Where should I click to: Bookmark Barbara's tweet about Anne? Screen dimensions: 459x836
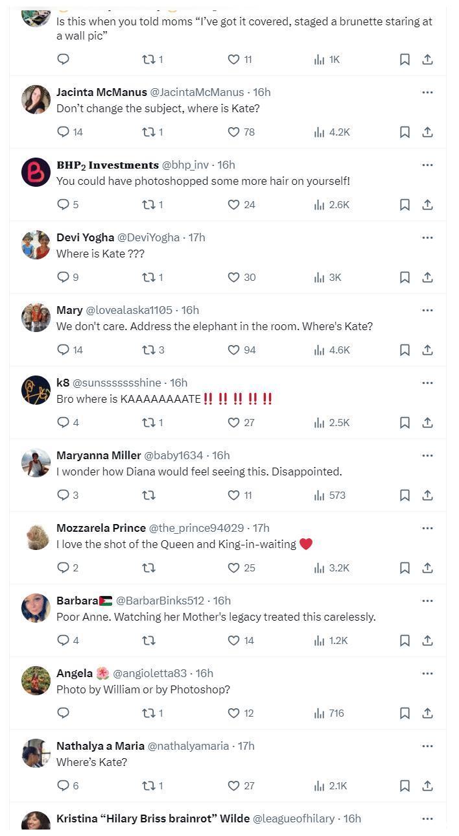(405, 641)
